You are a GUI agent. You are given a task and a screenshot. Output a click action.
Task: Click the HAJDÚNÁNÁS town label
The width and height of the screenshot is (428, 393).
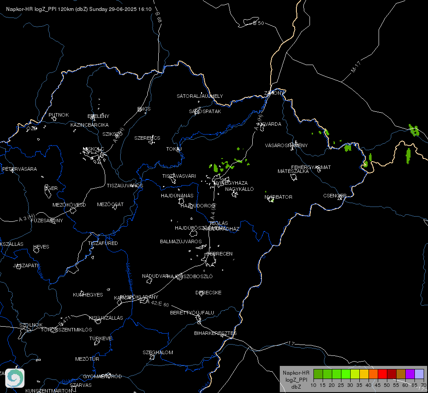tap(177, 196)
